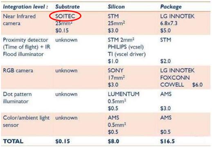The height and width of the screenshot is (148, 212).
Task: Click the Color/ambient light sensor label
Action: (26, 121)
